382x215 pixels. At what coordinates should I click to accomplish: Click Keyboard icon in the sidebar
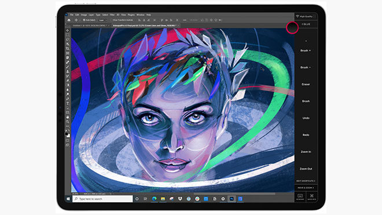pos(300,196)
